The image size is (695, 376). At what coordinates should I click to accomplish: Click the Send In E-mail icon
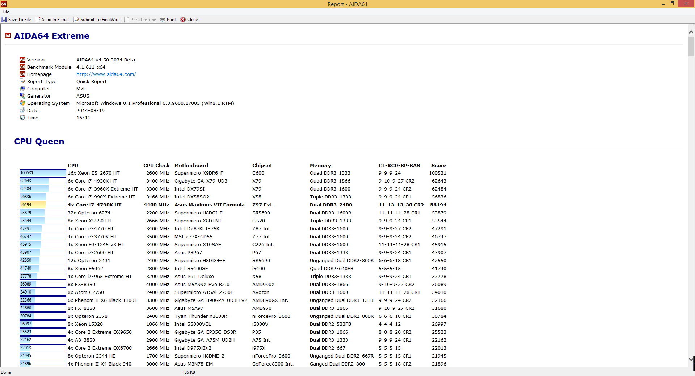[38, 20]
